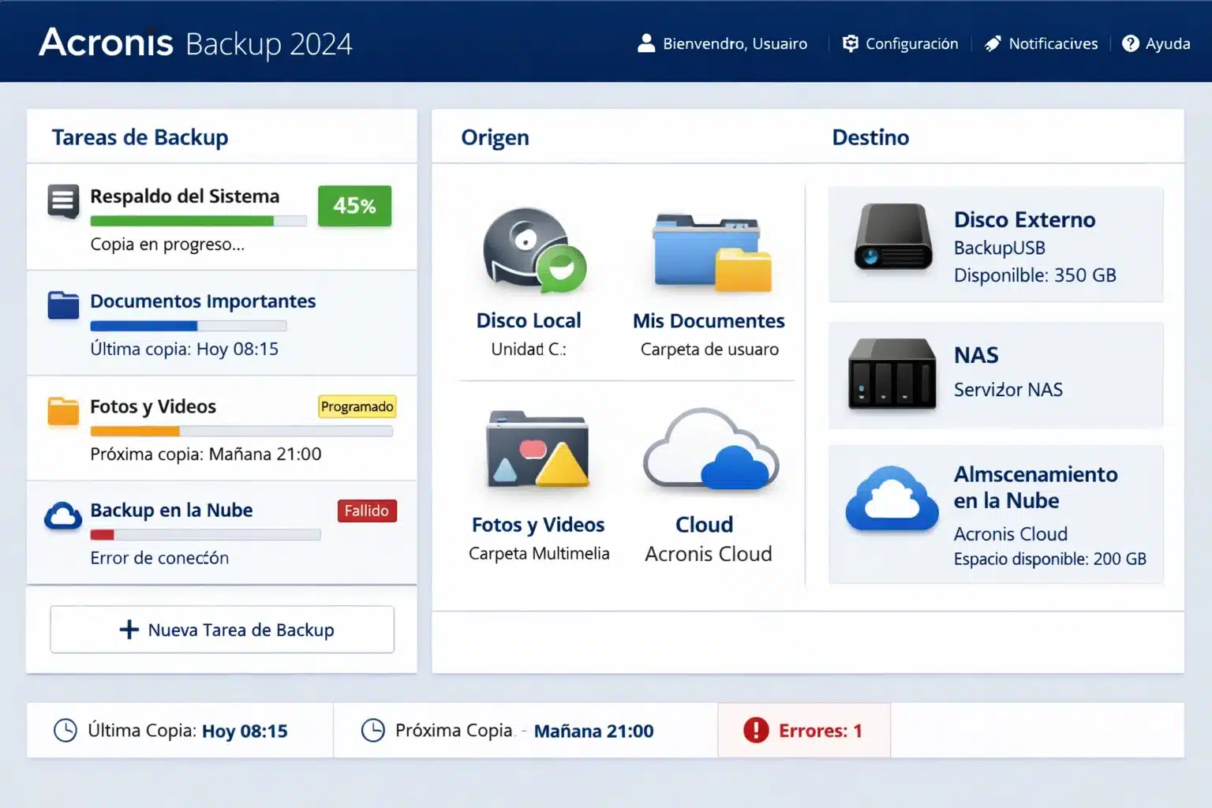1212x808 pixels.
Task: Click the Respaldo del Sistema document icon
Action: click(x=62, y=202)
